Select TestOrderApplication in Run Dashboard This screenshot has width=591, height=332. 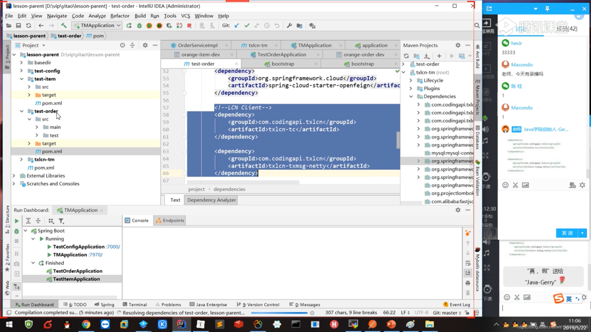point(78,271)
